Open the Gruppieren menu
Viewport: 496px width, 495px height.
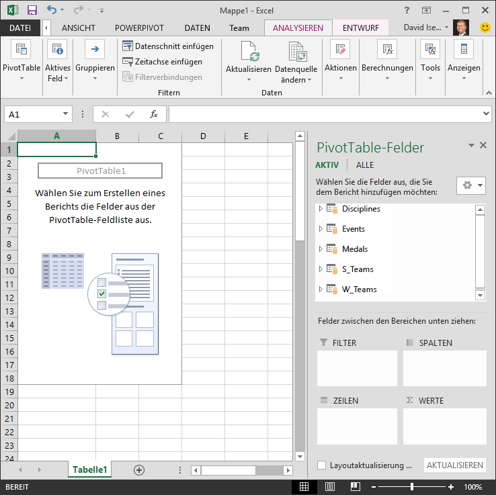click(x=95, y=60)
